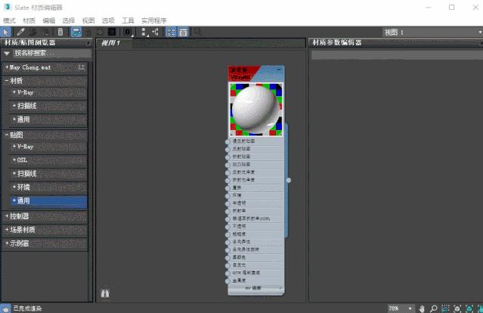Toggle Move Children mode

pyautogui.click(x=76, y=32)
